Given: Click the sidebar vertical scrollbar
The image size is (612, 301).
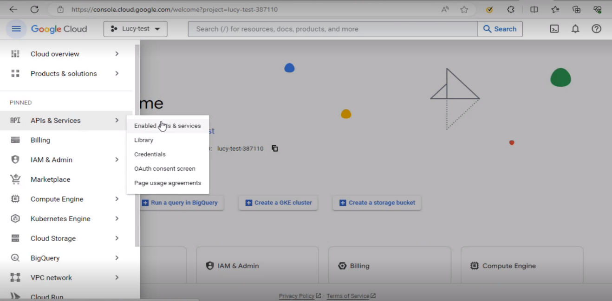Looking at the screenshot, I should click(x=137, y=146).
